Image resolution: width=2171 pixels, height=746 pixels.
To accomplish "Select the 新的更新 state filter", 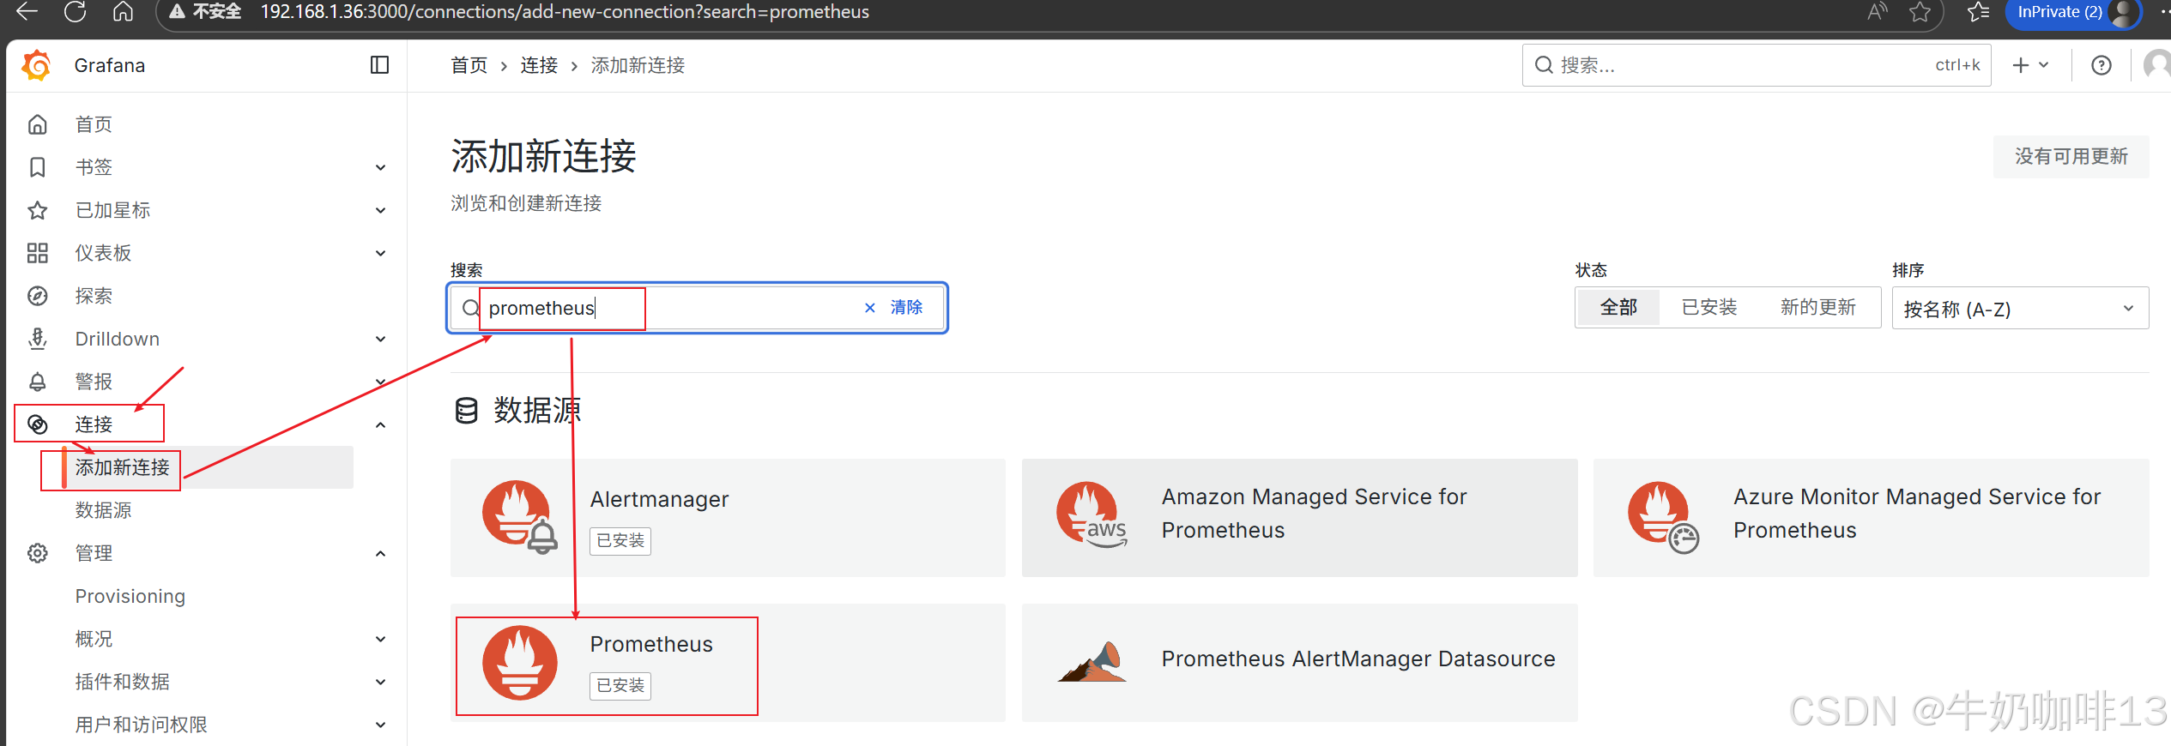I will [x=1817, y=307].
